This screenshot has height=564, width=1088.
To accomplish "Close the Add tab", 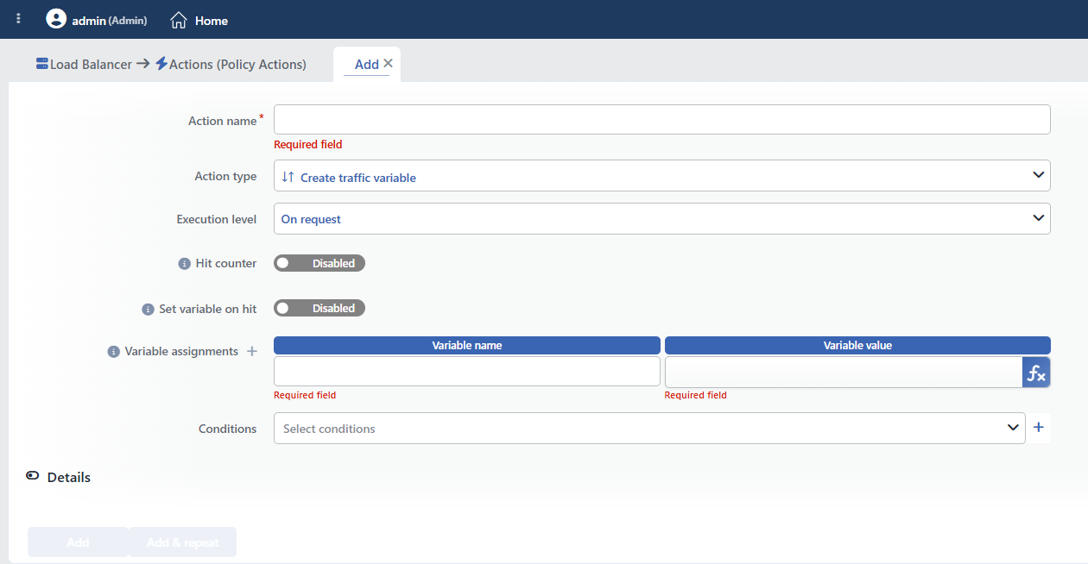I will coord(388,63).
